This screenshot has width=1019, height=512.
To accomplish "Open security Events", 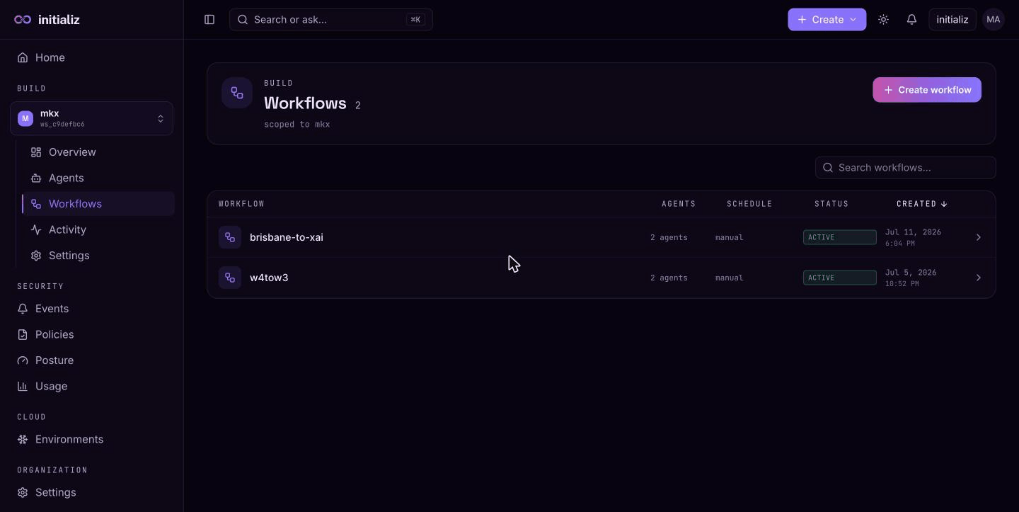I will point(92,309).
